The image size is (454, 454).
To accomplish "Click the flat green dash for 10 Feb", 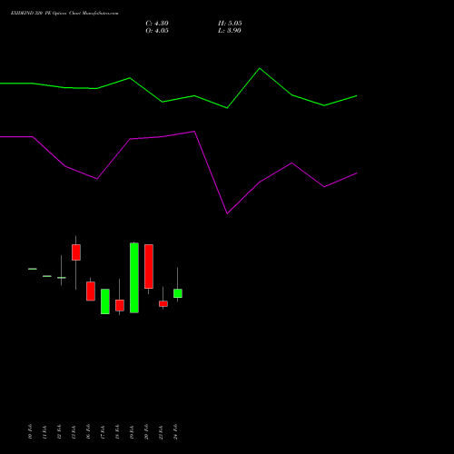I will (33, 269).
